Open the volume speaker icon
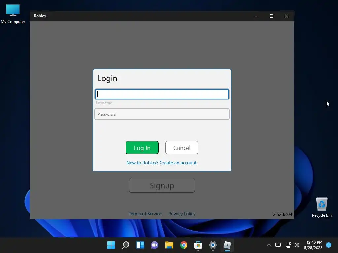 296,245
